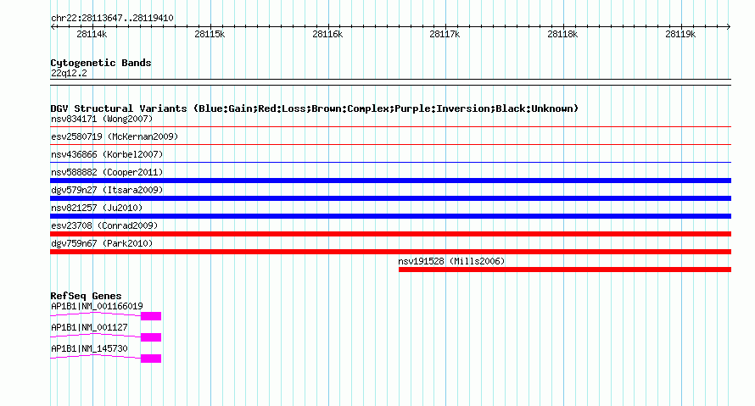Select the dgv759n67 (Park2010) variant label
755x406 pixels.
[102, 243]
